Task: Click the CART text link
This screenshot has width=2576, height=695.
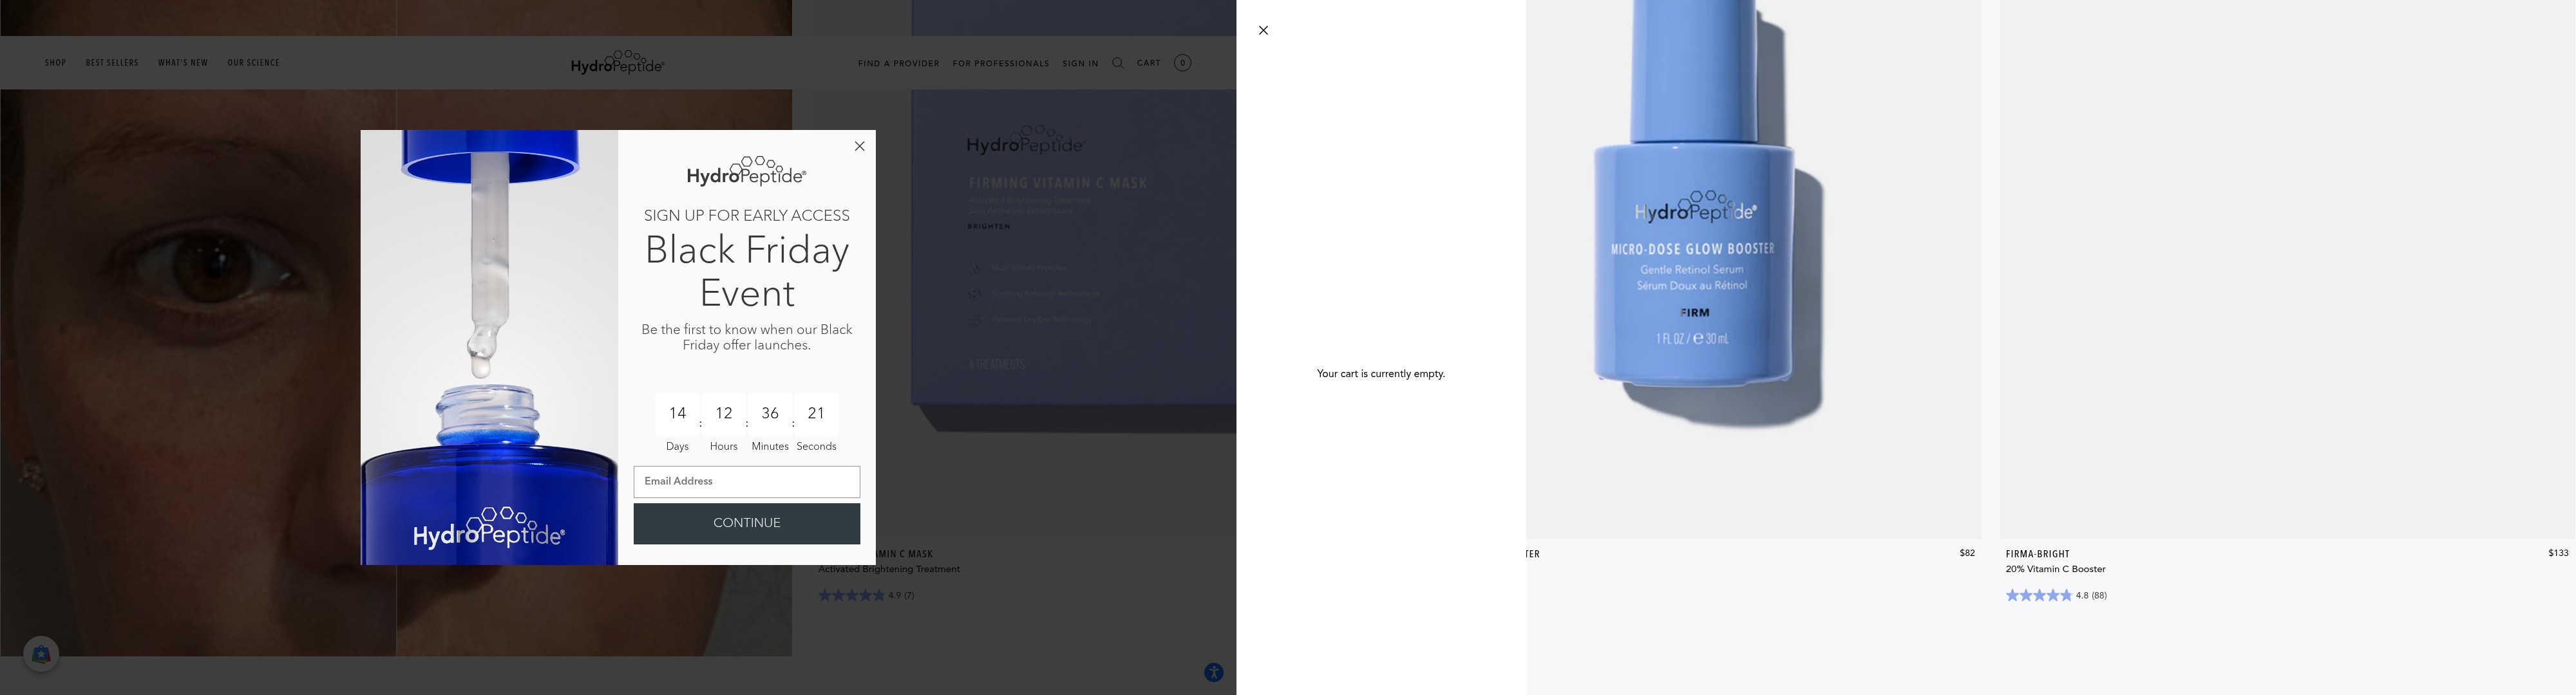Action: pyautogui.click(x=1148, y=63)
